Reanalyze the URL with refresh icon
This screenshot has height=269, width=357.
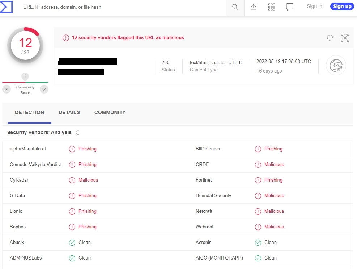click(330, 38)
